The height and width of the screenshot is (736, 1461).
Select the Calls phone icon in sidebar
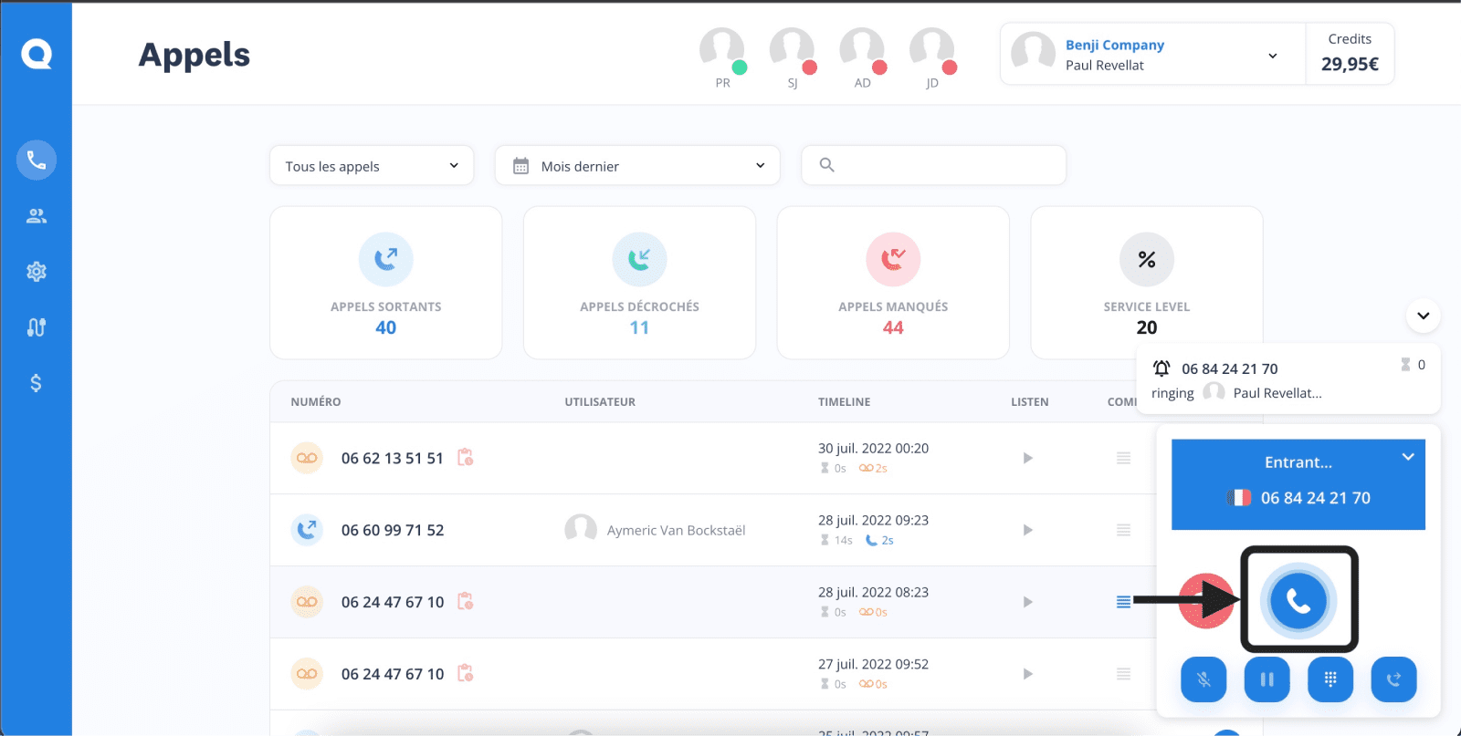point(37,161)
